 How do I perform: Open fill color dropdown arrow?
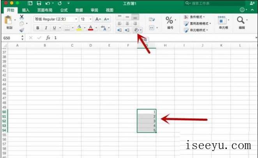(85, 28)
